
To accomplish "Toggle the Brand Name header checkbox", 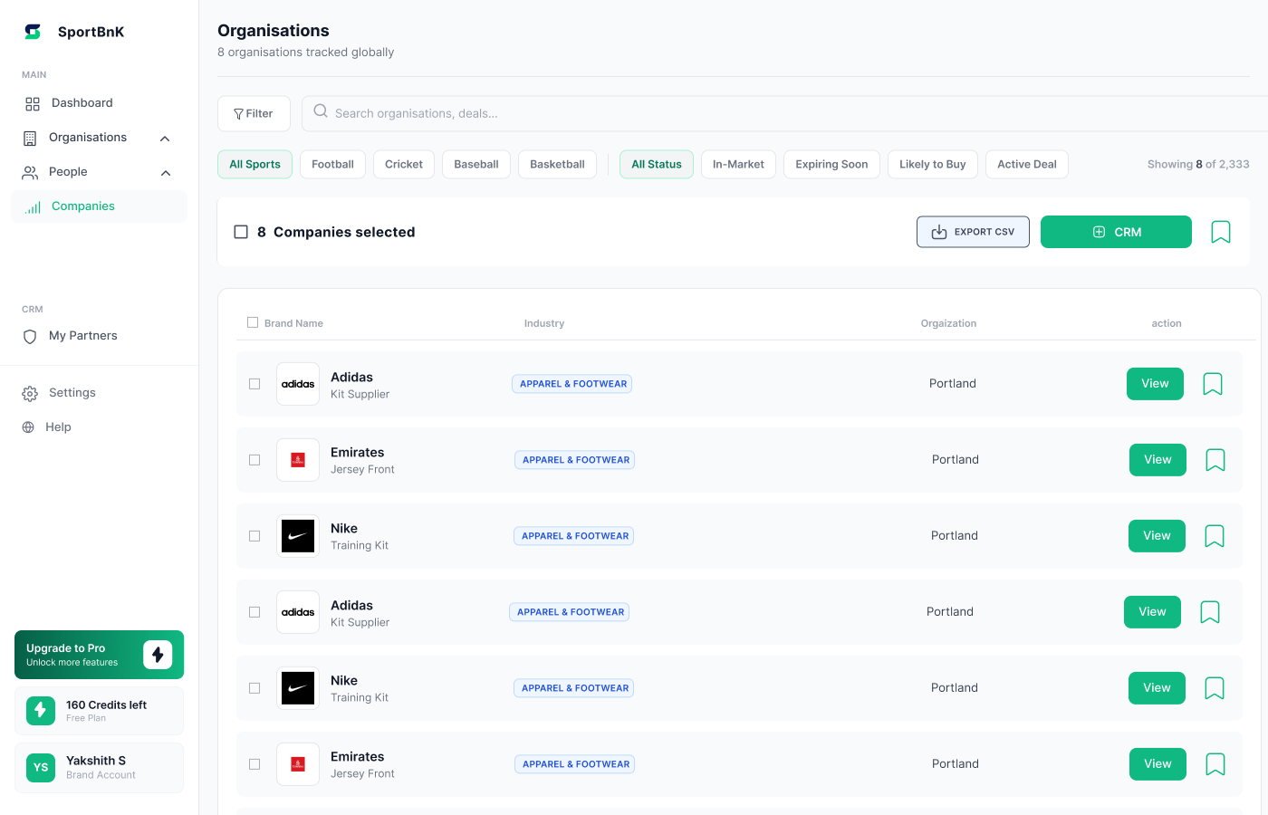I will click(x=253, y=322).
